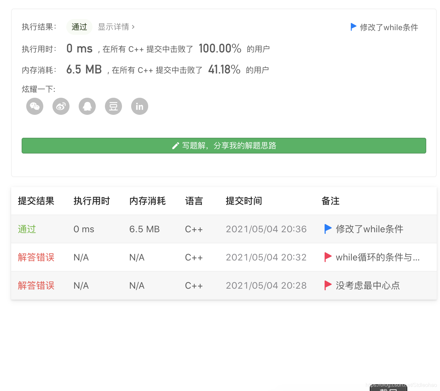The width and height of the screenshot is (440, 391).
Task: Open 显示详情 to show details
Action: click(116, 27)
